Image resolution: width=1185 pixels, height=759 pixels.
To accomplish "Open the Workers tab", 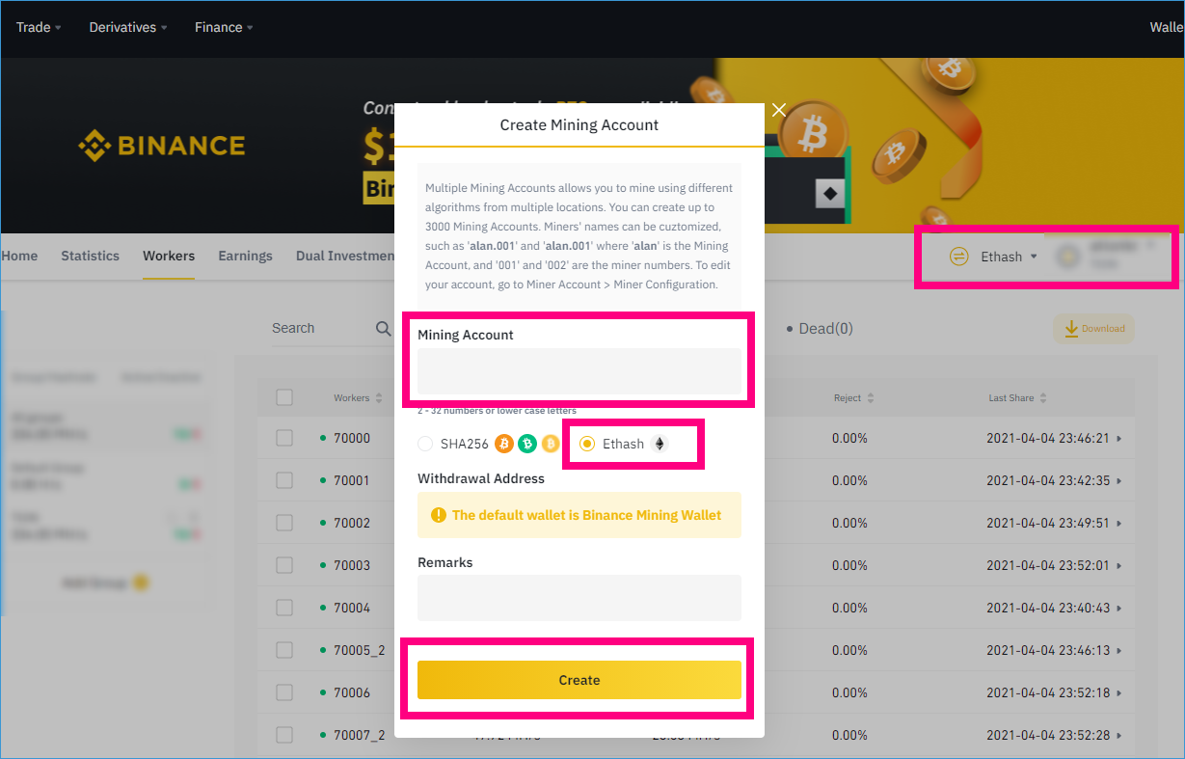I will (x=169, y=256).
